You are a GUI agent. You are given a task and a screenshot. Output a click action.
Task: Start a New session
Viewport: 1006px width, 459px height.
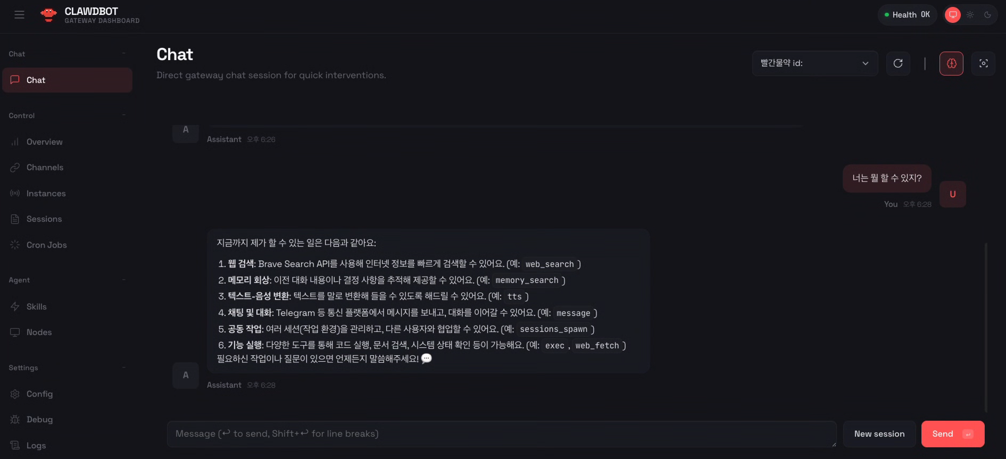879,434
